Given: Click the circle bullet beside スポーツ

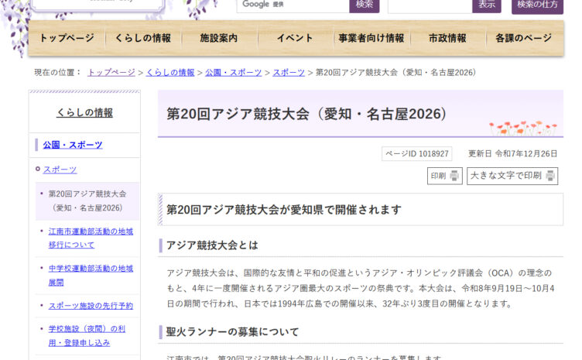Looking at the screenshot, I should click(37, 170).
